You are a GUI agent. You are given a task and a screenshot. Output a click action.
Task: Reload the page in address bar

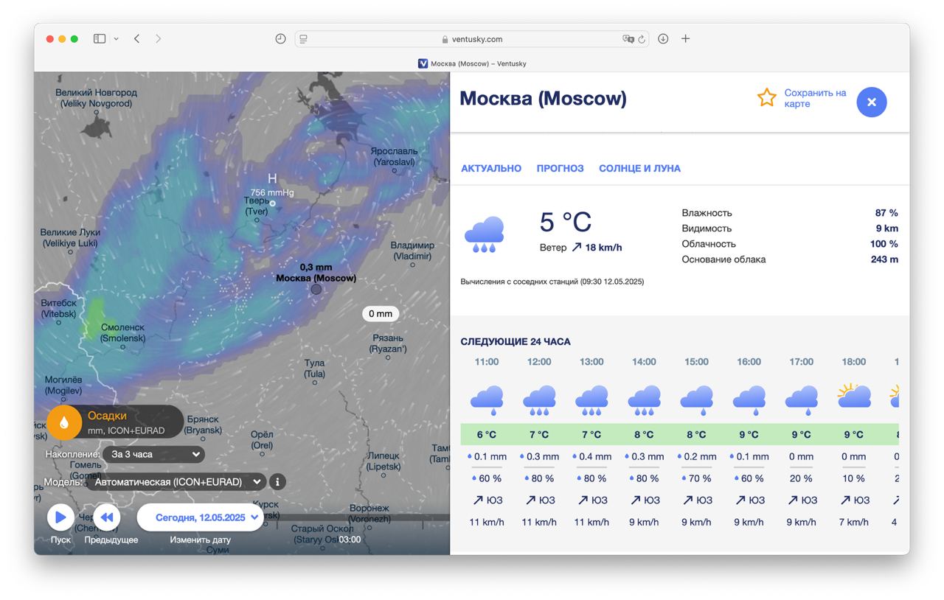pos(642,39)
